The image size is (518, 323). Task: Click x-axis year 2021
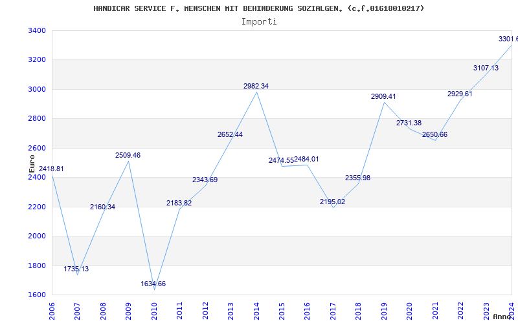(x=435, y=311)
